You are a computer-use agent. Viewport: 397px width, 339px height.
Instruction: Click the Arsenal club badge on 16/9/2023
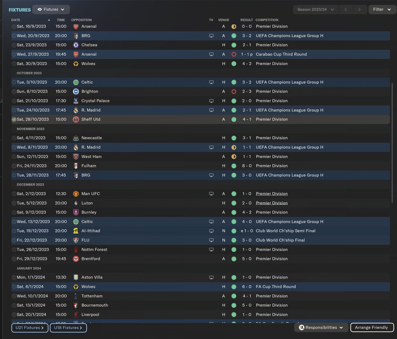click(x=76, y=27)
